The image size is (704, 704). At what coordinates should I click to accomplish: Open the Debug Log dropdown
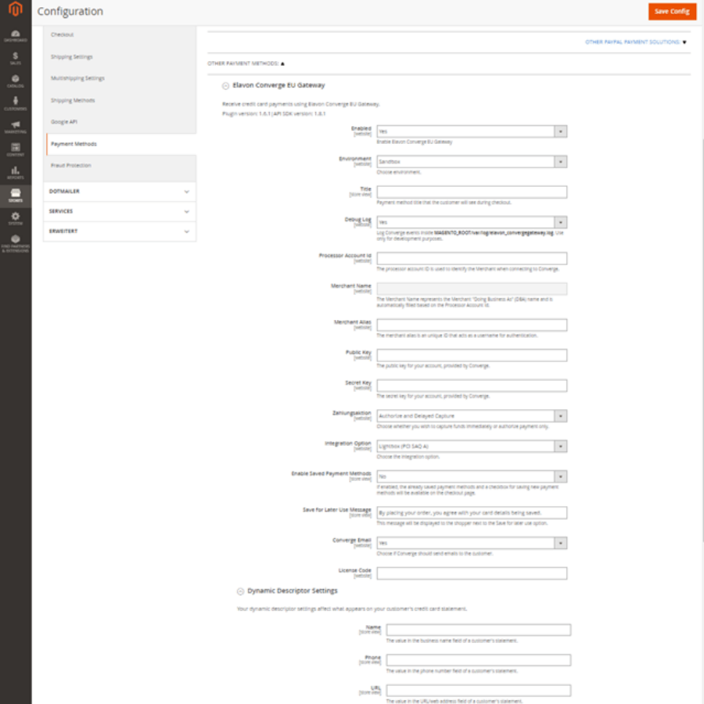click(472, 222)
